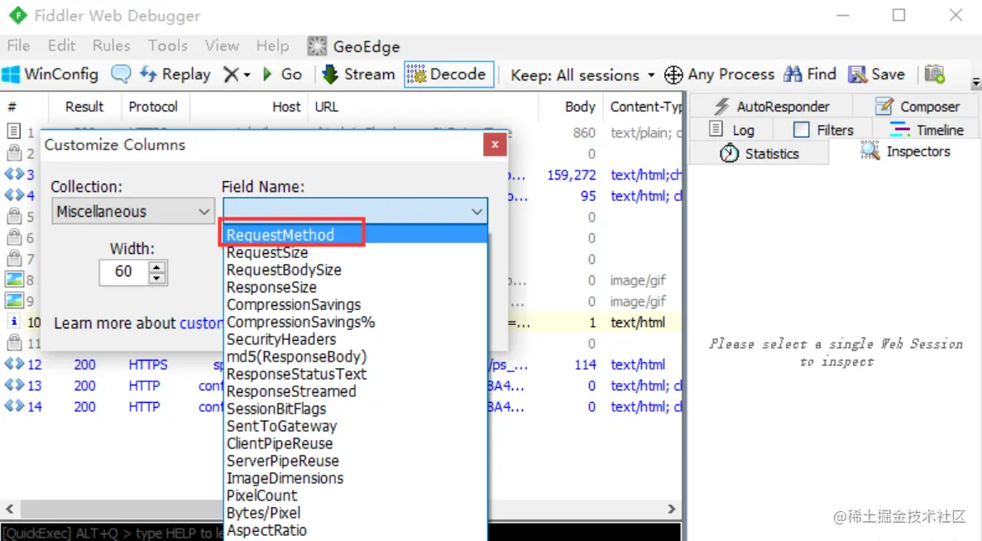Replay the selected sessions

point(175,74)
